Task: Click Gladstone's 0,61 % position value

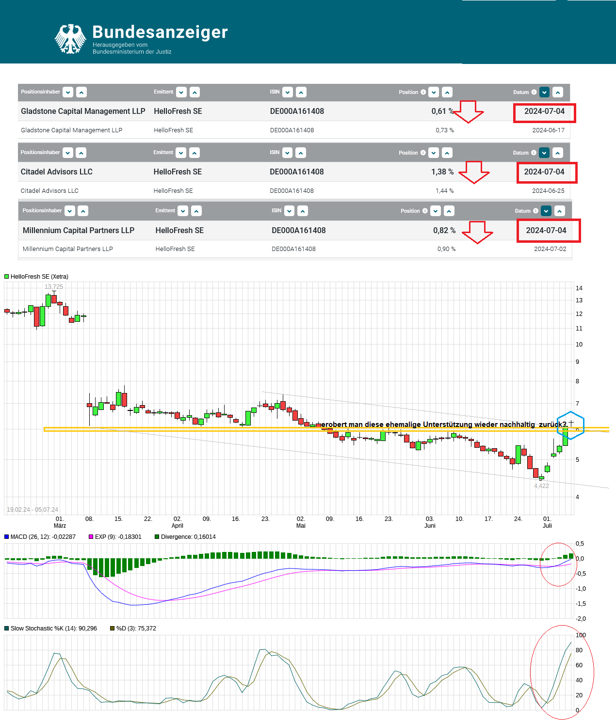Action: point(443,111)
